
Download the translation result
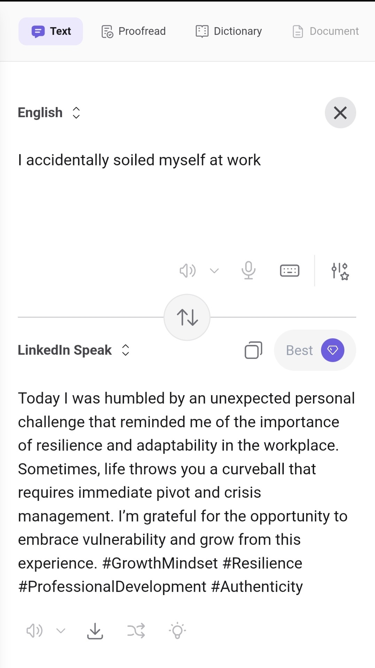[x=95, y=631]
